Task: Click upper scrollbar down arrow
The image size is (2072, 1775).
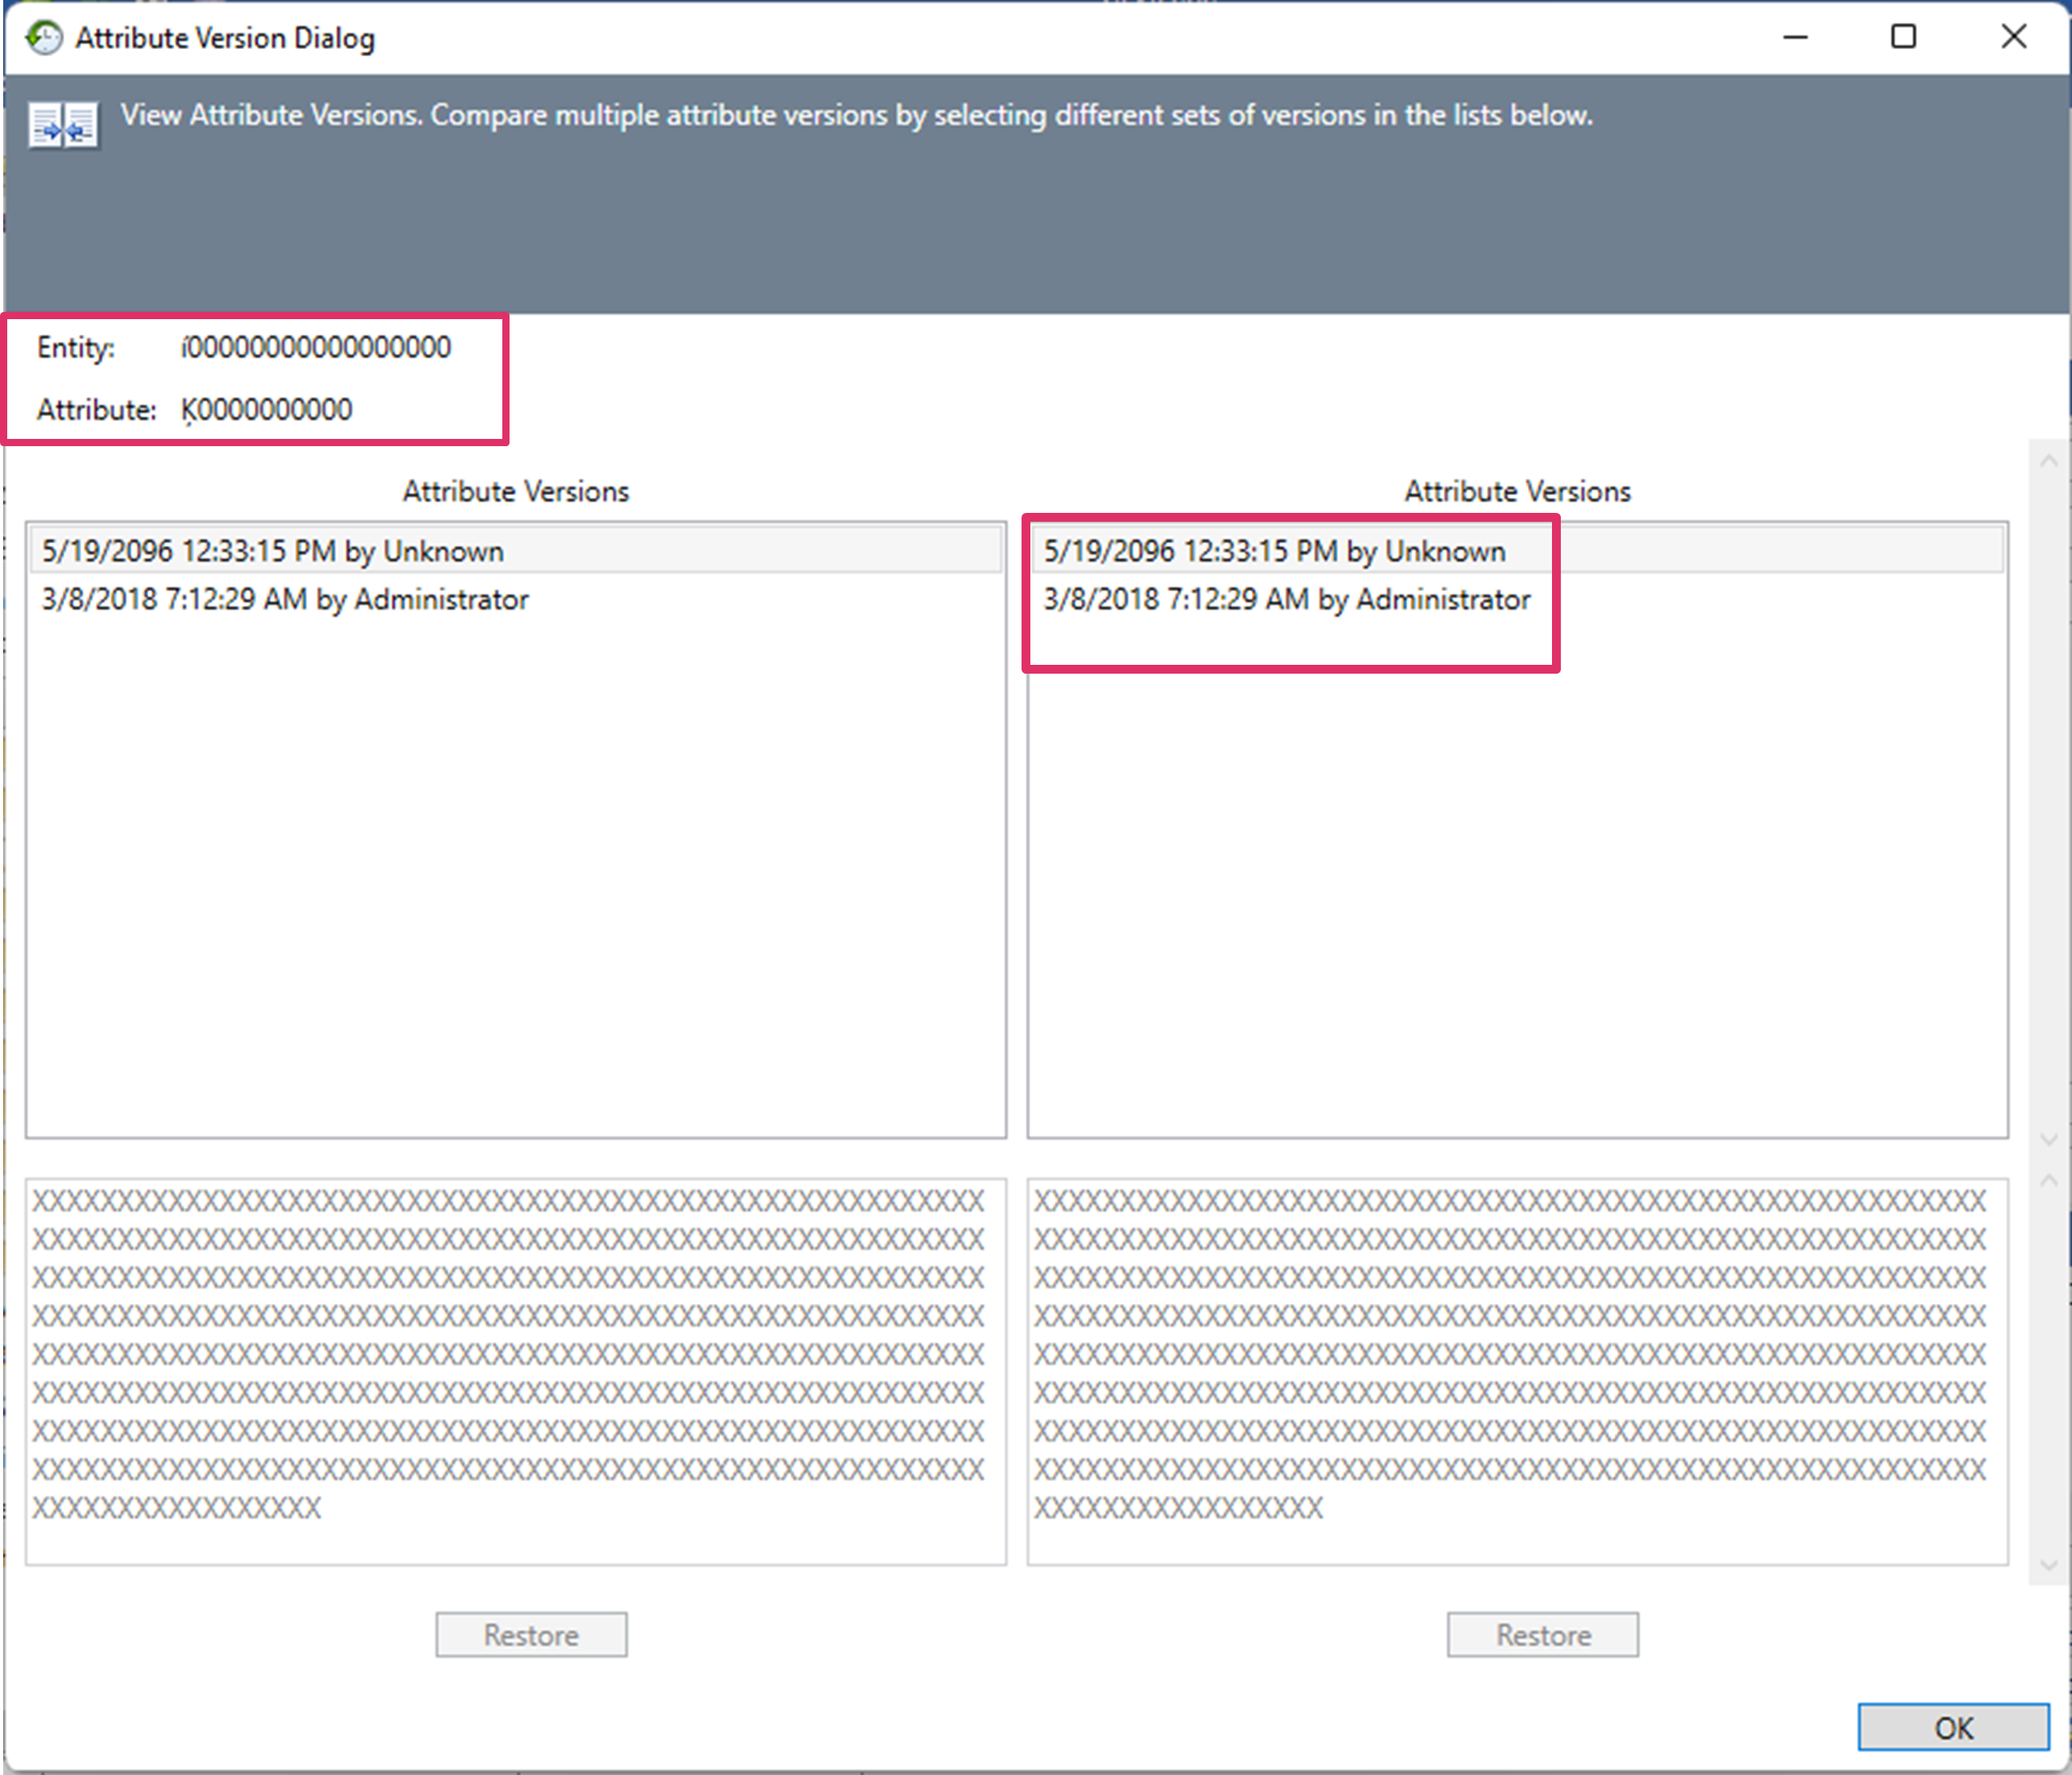Action: pos(2048,1139)
